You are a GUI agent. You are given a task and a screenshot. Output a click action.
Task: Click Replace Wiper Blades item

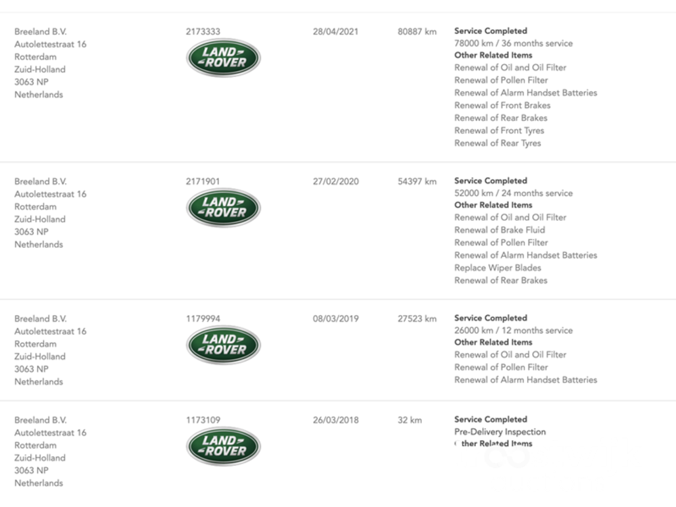pos(498,268)
